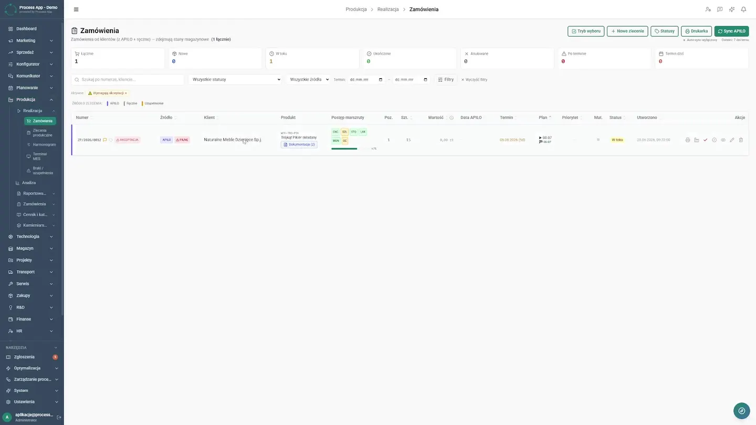The height and width of the screenshot is (425, 756).
Task: Click the AKCEPTACJA badge on the order
Action: [x=128, y=140]
